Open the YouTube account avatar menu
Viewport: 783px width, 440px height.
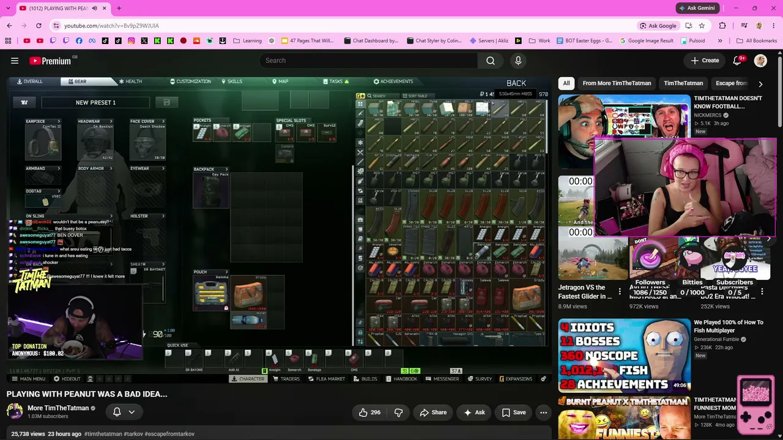pos(760,61)
